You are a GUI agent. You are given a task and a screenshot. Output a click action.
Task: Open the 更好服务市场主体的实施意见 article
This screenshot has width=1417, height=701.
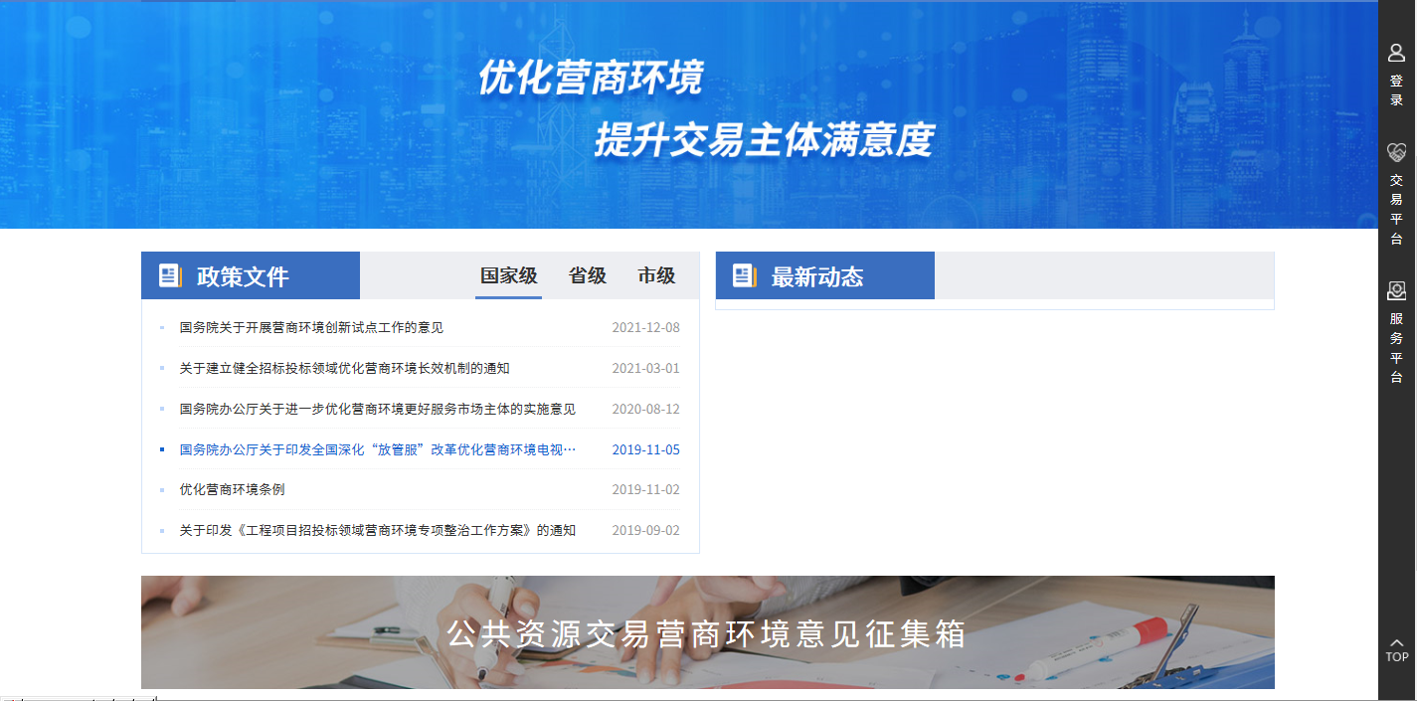(377, 409)
